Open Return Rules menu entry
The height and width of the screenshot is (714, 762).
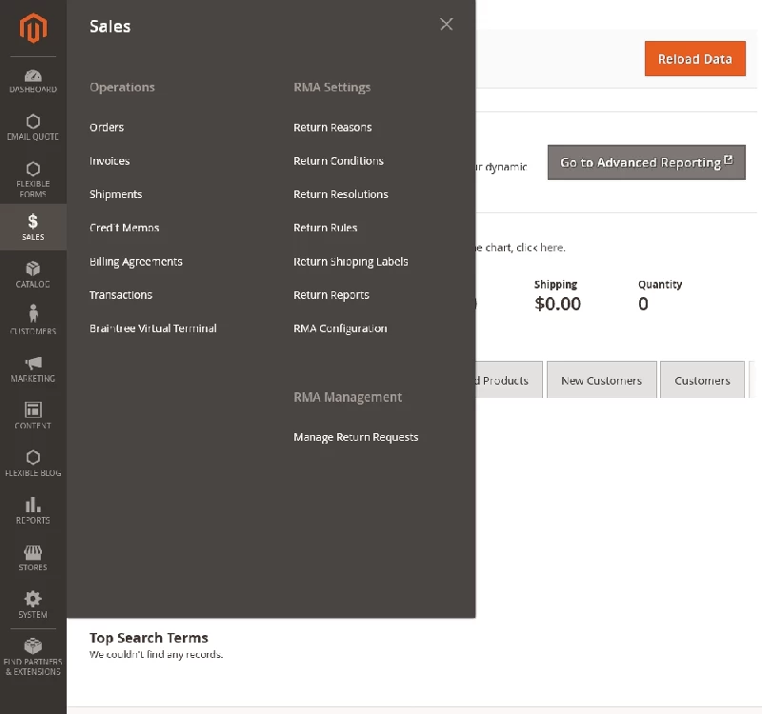325,228
